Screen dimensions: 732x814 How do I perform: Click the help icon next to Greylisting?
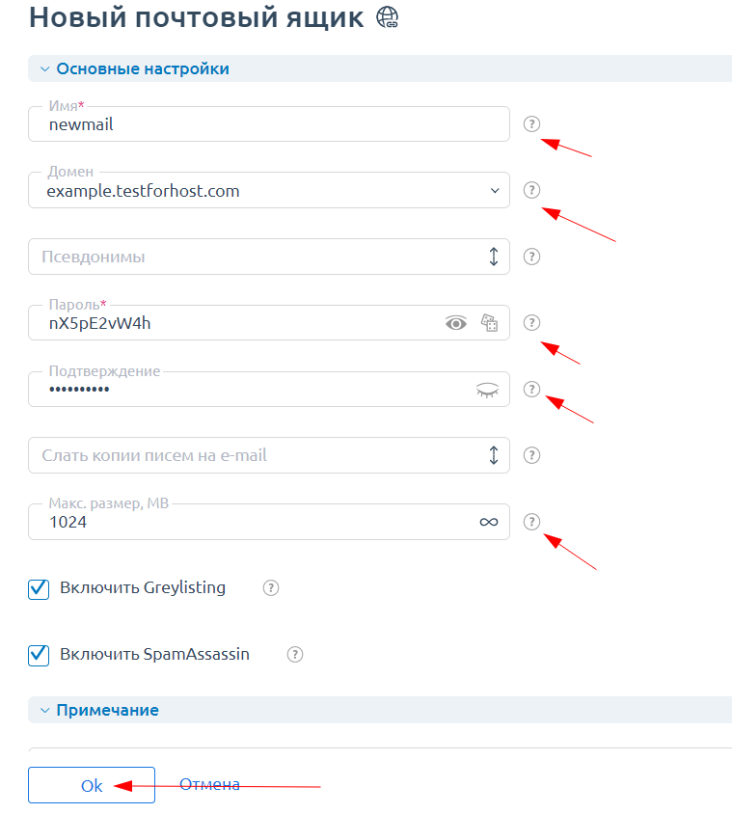click(x=271, y=588)
